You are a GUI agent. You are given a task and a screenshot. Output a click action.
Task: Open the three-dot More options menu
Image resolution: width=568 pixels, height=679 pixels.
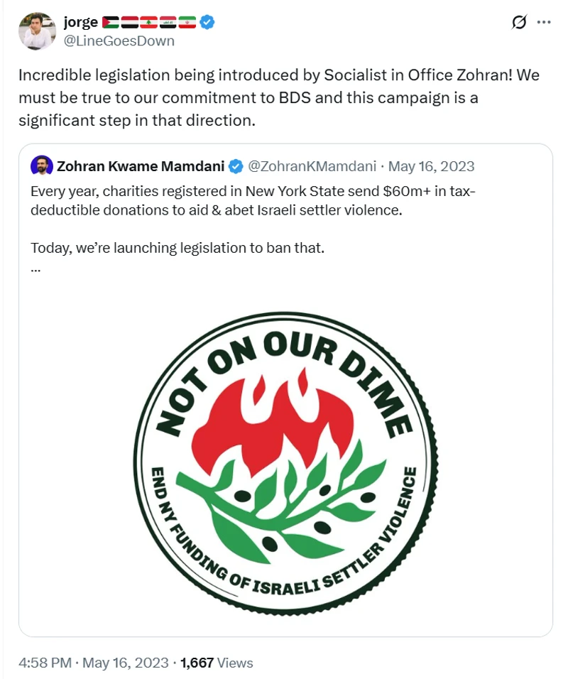(544, 22)
